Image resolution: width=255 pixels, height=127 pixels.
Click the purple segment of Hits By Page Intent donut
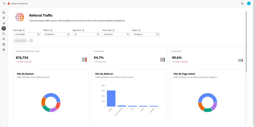214,106
